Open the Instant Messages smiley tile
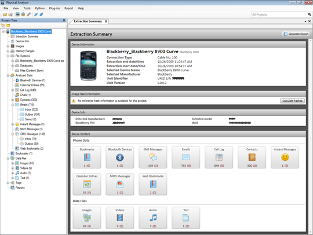This screenshot has height=235, width=313. click(285, 157)
